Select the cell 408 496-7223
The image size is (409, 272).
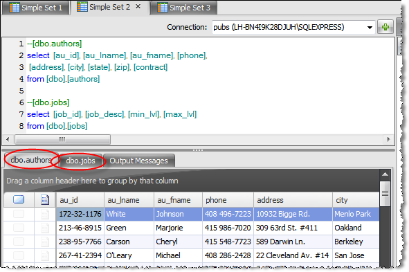click(x=228, y=214)
